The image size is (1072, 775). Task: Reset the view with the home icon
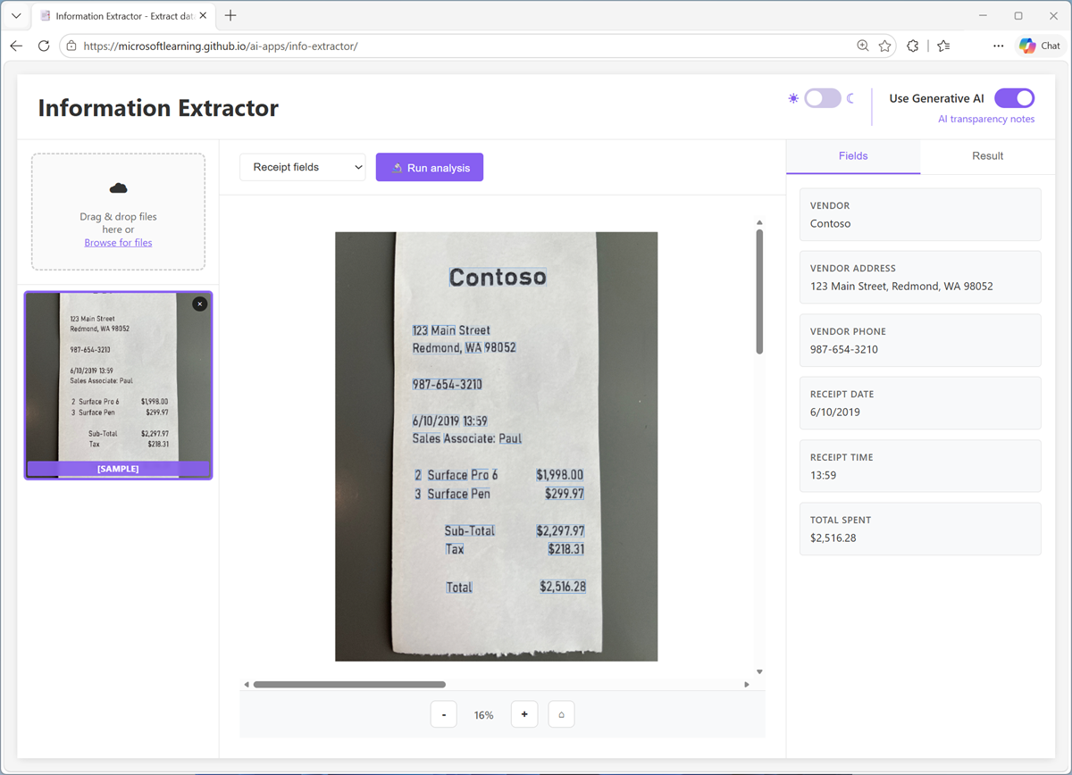(561, 714)
